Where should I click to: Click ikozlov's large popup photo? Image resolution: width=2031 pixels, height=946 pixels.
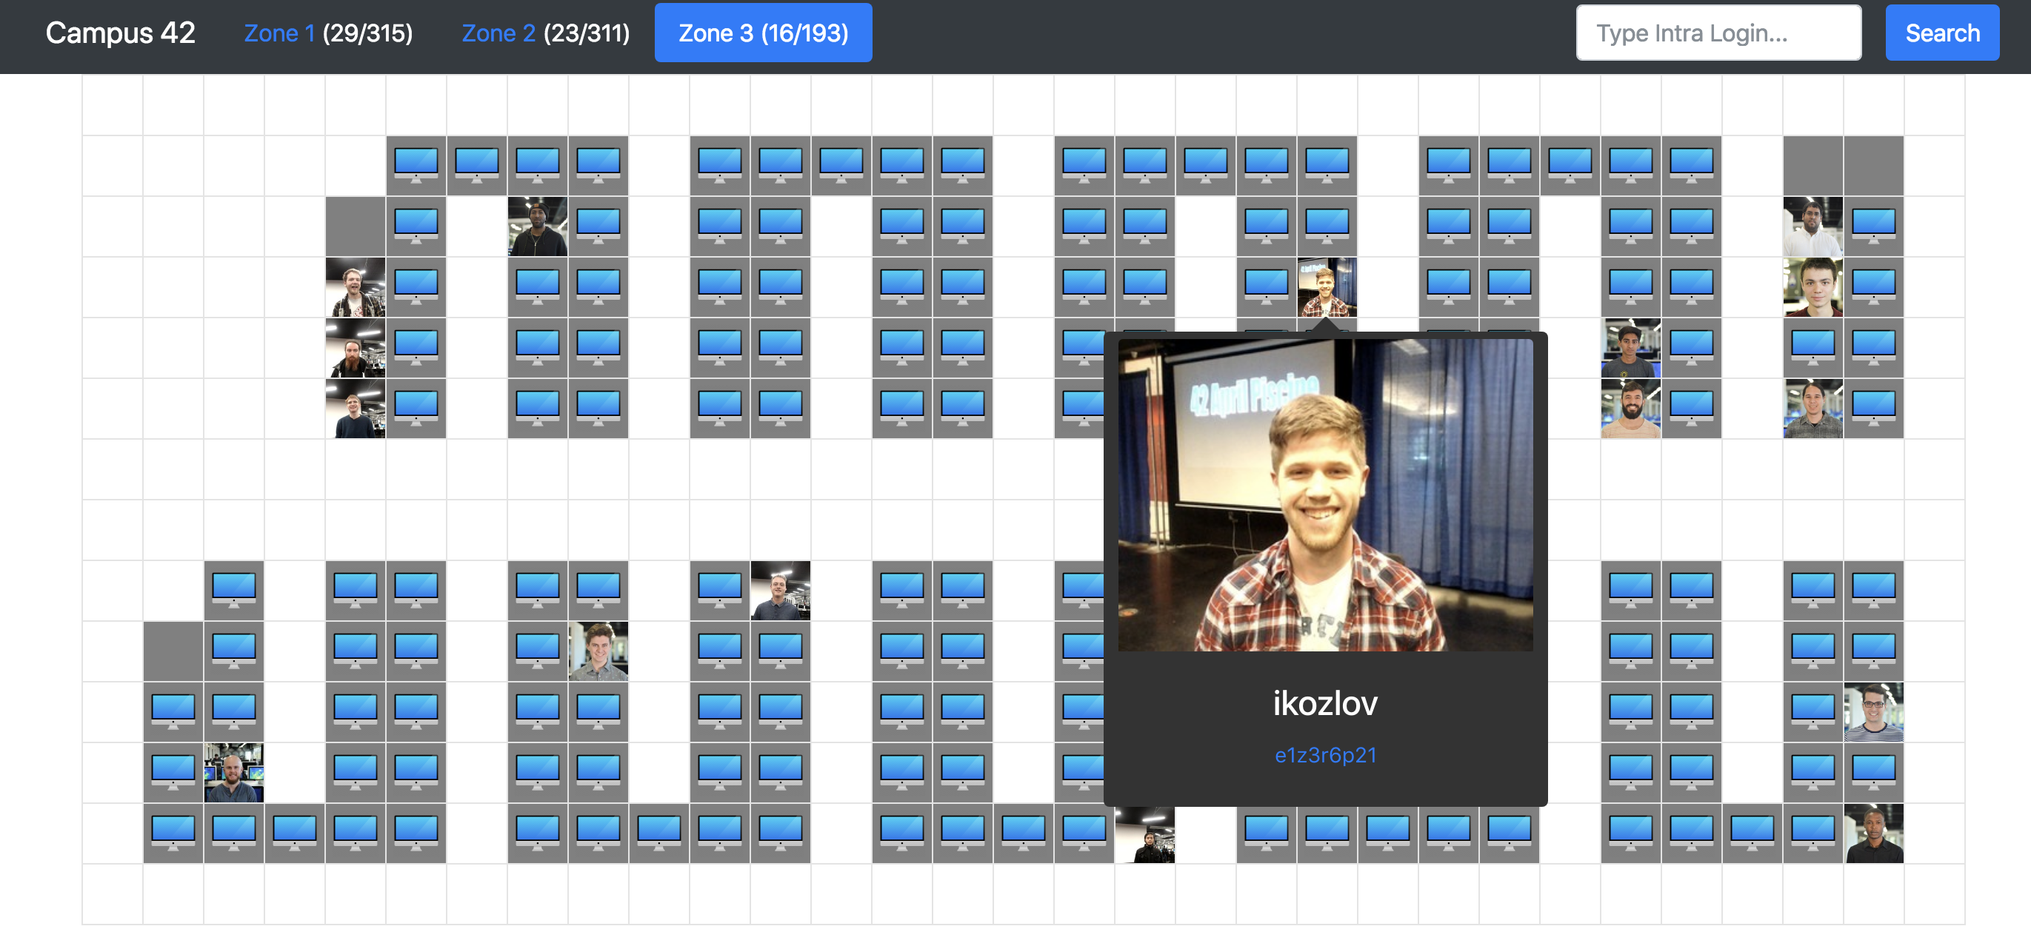tap(1324, 494)
